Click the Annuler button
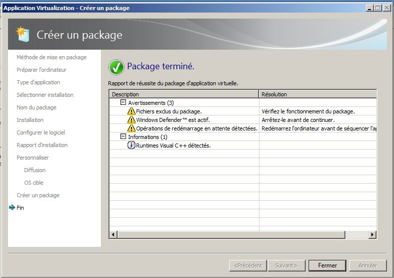Image resolution: width=394 pixels, height=278 pixels. tap(368, 265)
